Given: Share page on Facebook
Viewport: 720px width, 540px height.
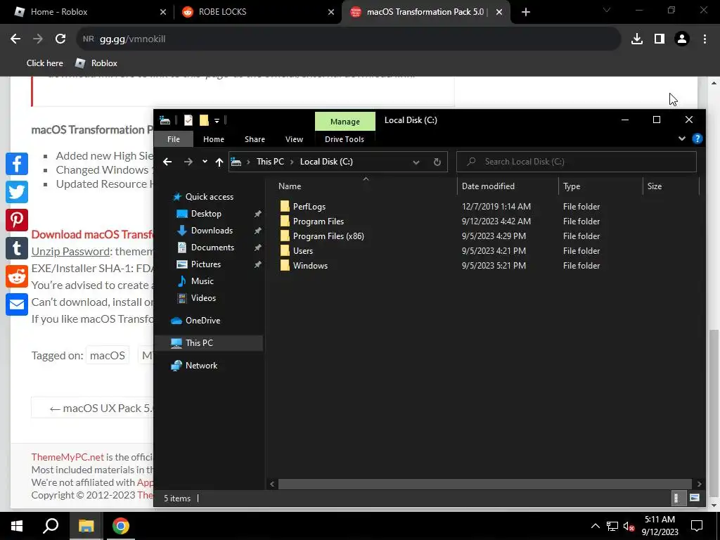Looking at the screenshot, I should pos(17,164).
